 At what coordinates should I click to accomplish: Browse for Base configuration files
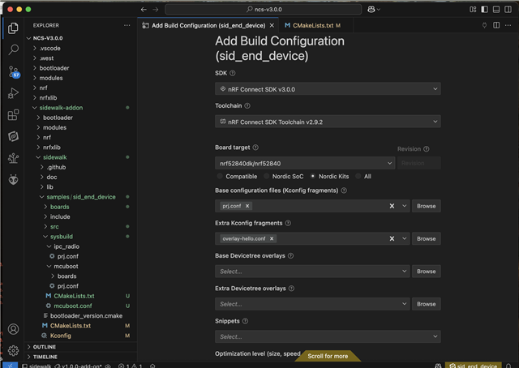427,206
